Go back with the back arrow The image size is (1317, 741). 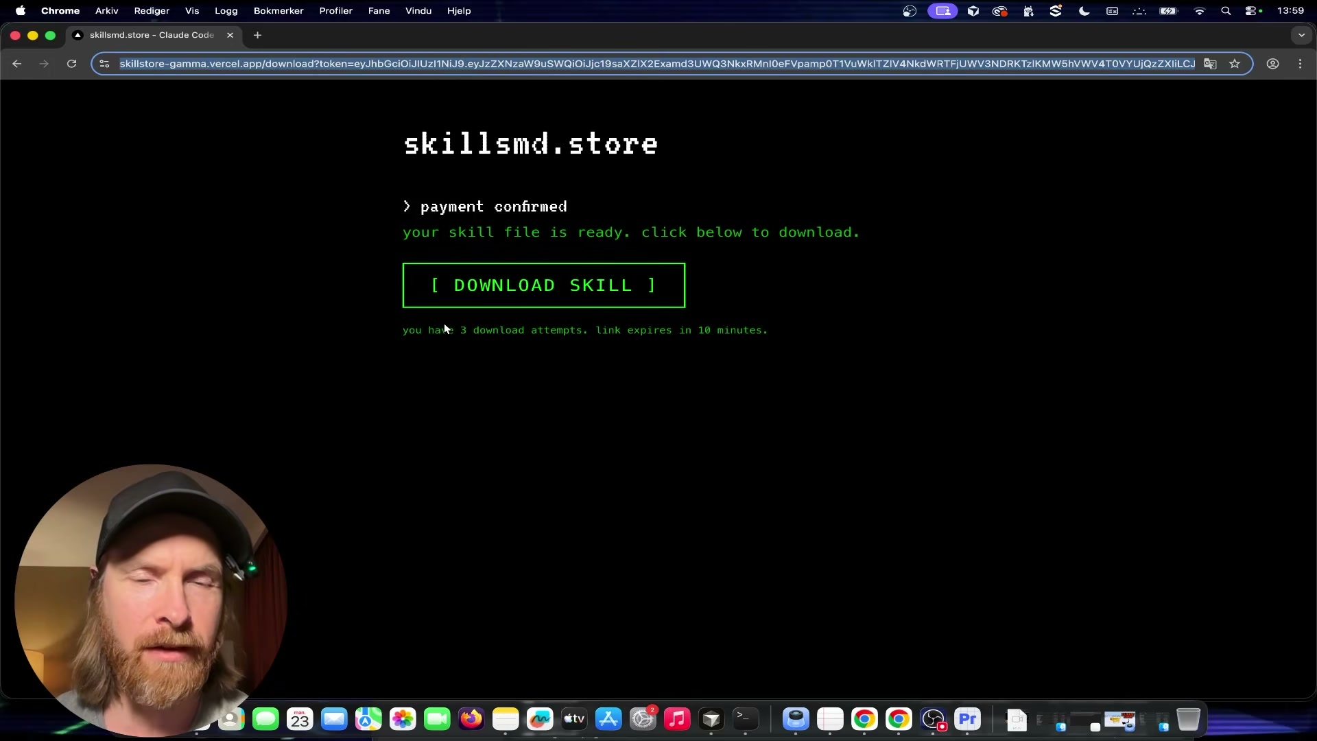tap(17, 64)
